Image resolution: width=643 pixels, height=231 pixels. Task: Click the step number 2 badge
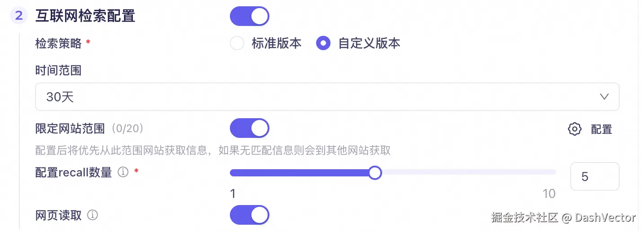[19, 16]
